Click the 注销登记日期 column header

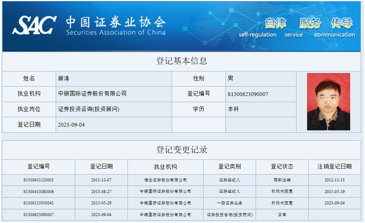pos(334,166)
